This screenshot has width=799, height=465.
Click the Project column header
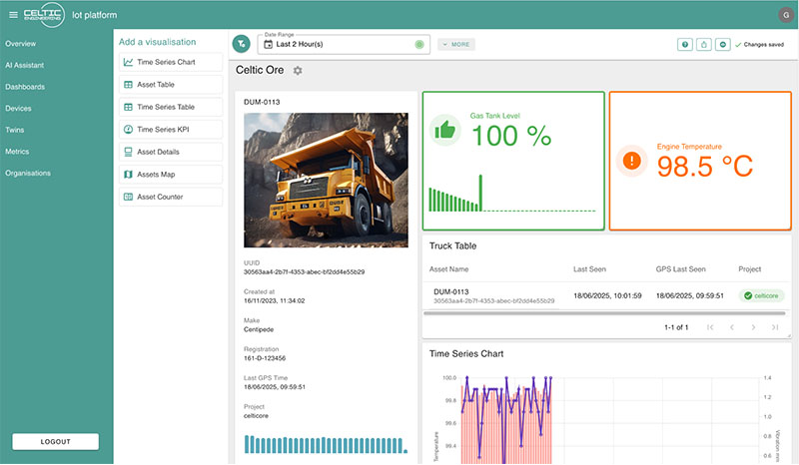pyautogui.click(x=750, y=268)
